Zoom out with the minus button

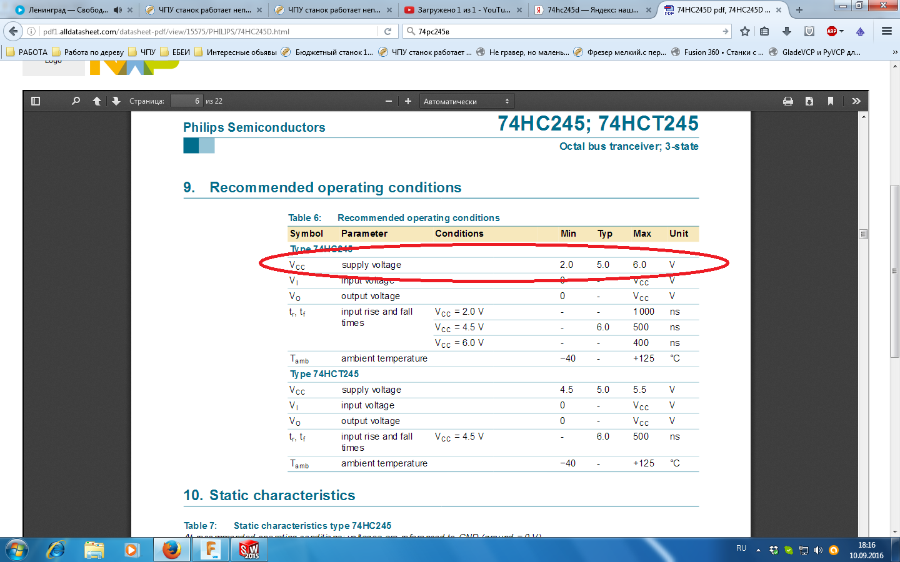[389, 101]
